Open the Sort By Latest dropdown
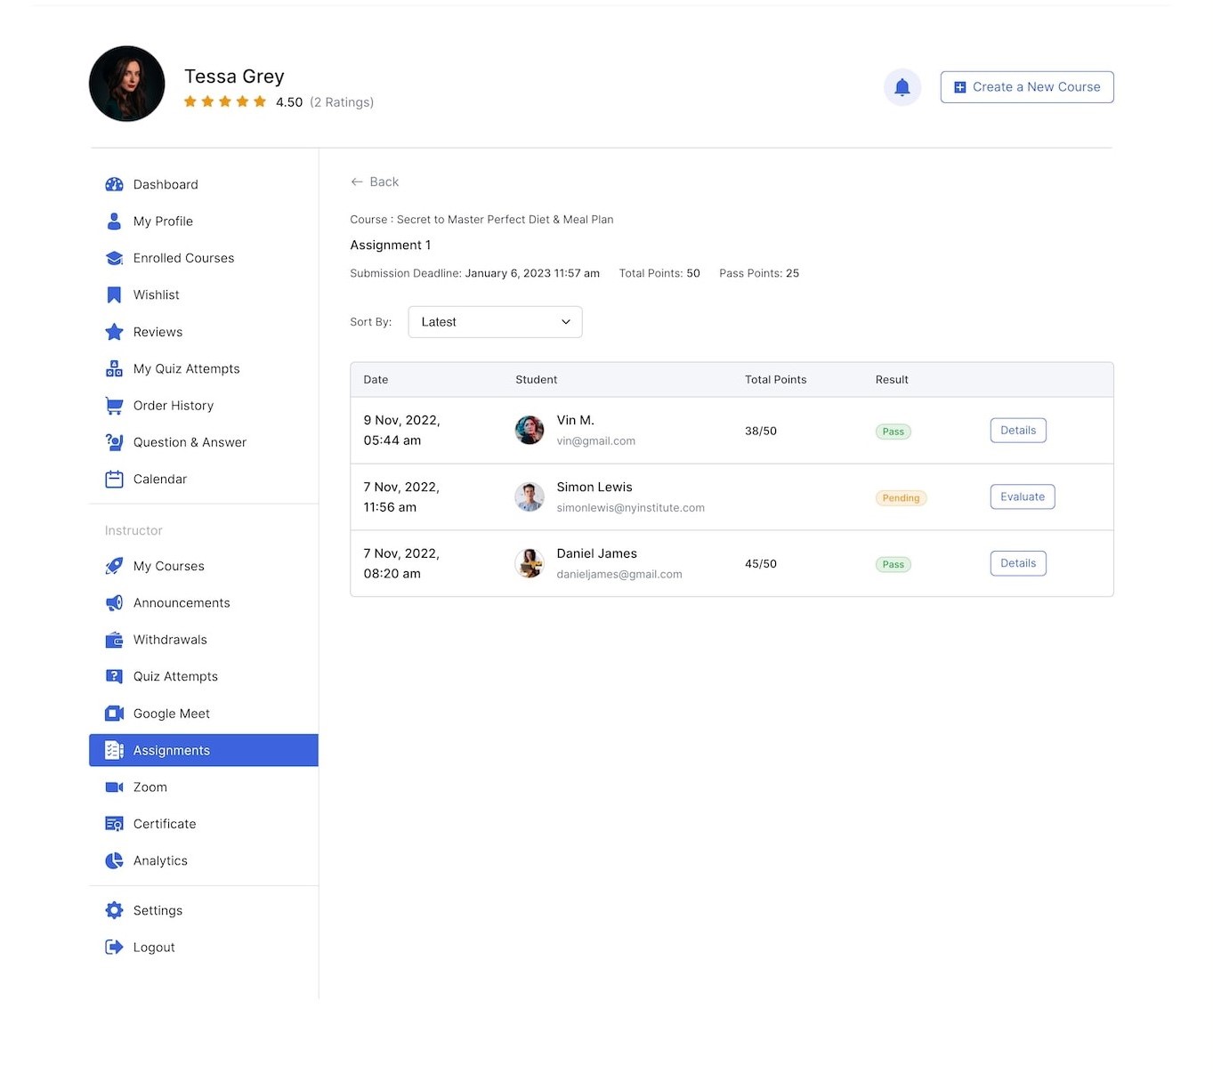1213x1073 pixels. click(494, 322)
